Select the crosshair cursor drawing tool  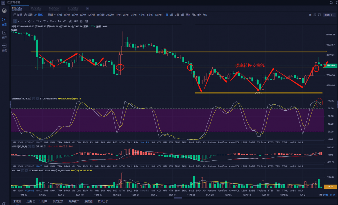pos(15,21)
